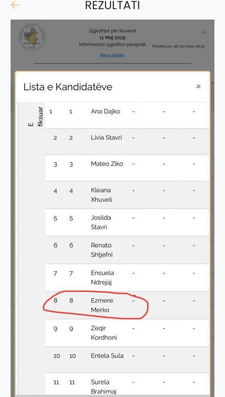This screenshot has width=225, height=397.
Task: Open the election commission logo
Action: point(32,37)
